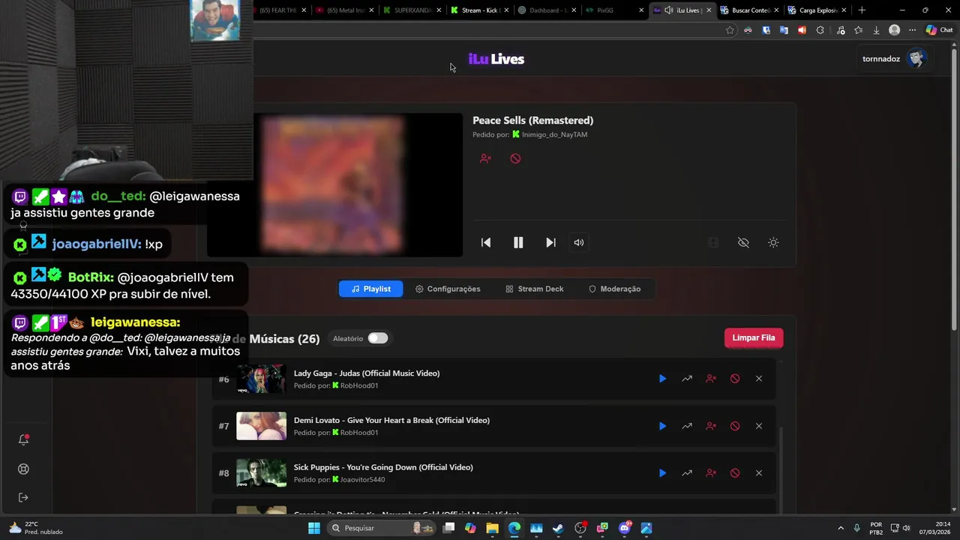The width and height of the screenshot is (960, 540).
Task: Toggle the Aleatório shuffle switch
Action: (x=378, y=338)
